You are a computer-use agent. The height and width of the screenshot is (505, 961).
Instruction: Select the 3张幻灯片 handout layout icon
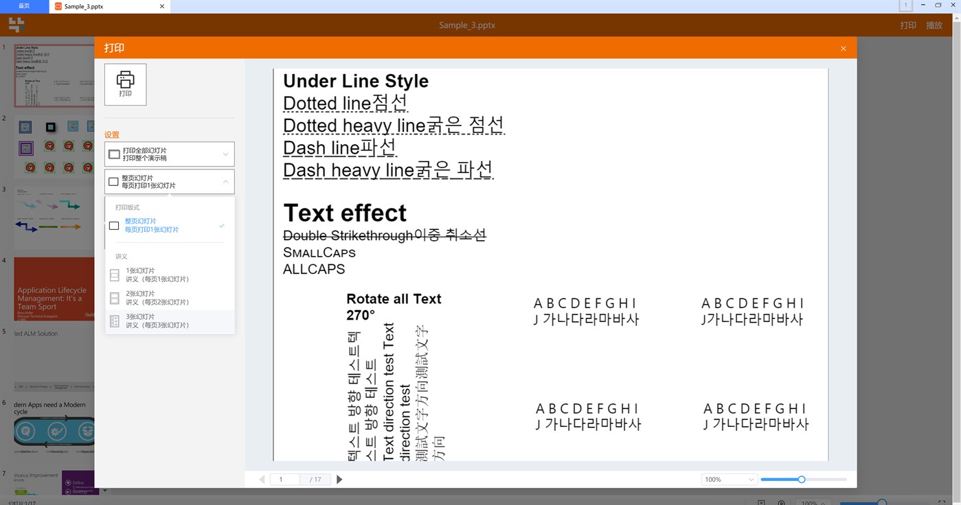point(114,320)
